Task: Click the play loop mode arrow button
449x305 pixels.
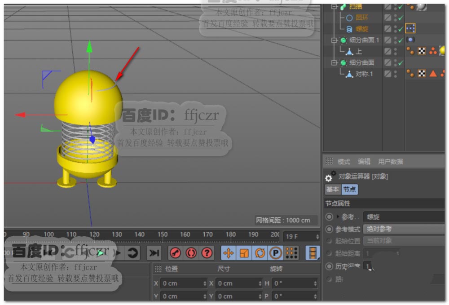Action: point(132,253)
